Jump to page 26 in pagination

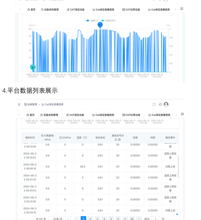click(132, 218)
